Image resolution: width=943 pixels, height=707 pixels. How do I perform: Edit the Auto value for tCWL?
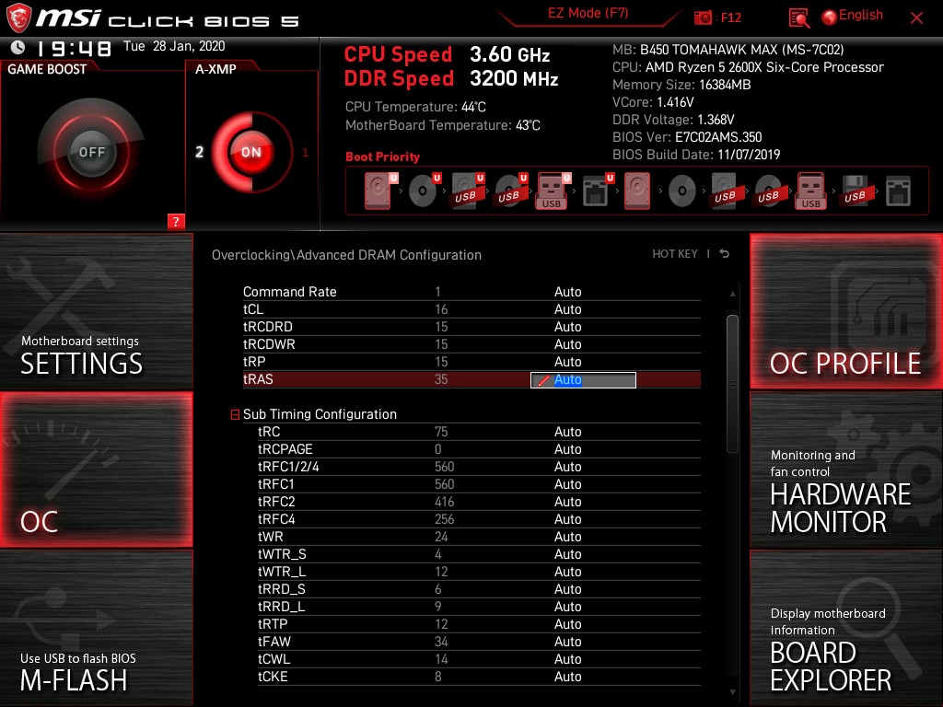567,659
